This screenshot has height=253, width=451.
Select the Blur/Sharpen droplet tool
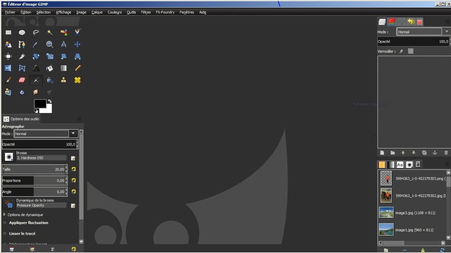(x=22, y=92)
